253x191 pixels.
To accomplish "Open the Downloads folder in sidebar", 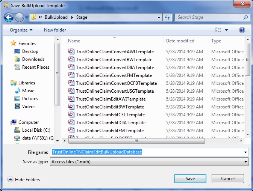I will (33, 59).
